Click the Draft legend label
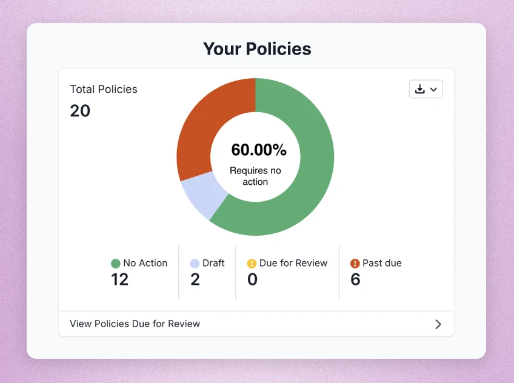Image resolution: width=514 pixels, height=383 pixels. tap(213, 263)
